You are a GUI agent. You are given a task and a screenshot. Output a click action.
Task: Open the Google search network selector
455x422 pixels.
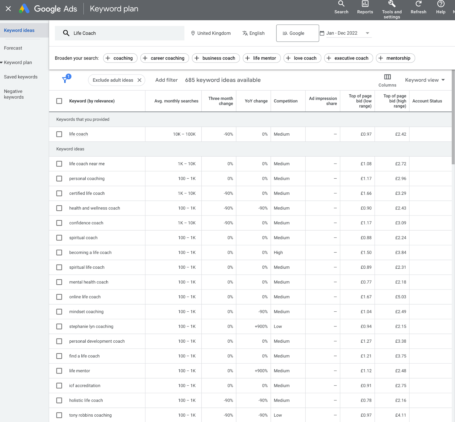click(x=297, y=33)
